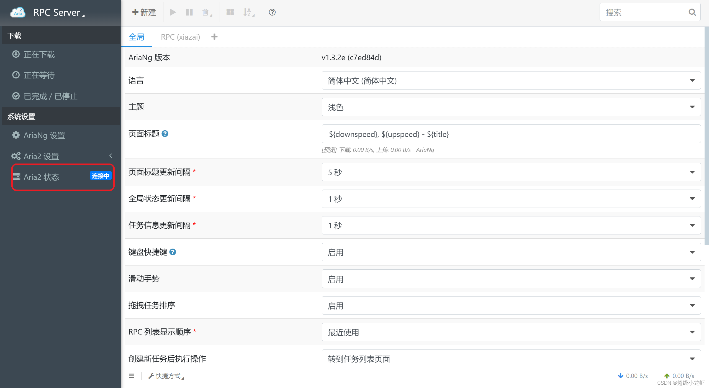Click the clock icon beside 正在等待

[x=16, y=75]
